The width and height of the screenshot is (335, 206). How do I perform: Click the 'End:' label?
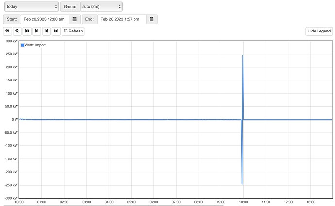(89, 19)
